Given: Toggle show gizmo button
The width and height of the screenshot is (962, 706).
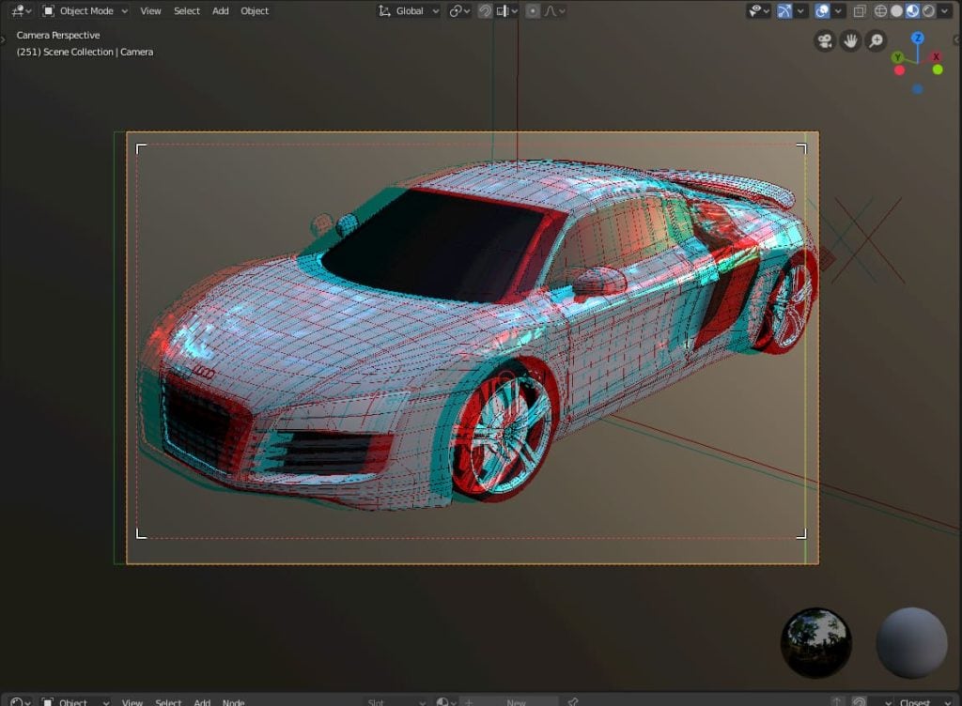Looking at the screenshot, I should (x=784, y=11).
